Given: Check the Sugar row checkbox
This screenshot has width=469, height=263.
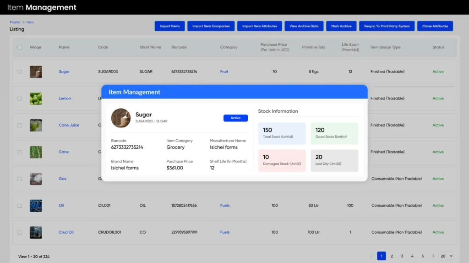Looking at the screenshot, I should click(19, 72).
